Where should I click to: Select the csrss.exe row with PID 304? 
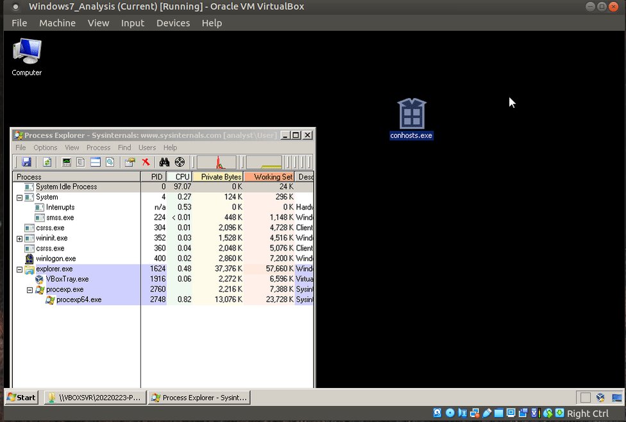pyautogui.click(x=163, y=228)
